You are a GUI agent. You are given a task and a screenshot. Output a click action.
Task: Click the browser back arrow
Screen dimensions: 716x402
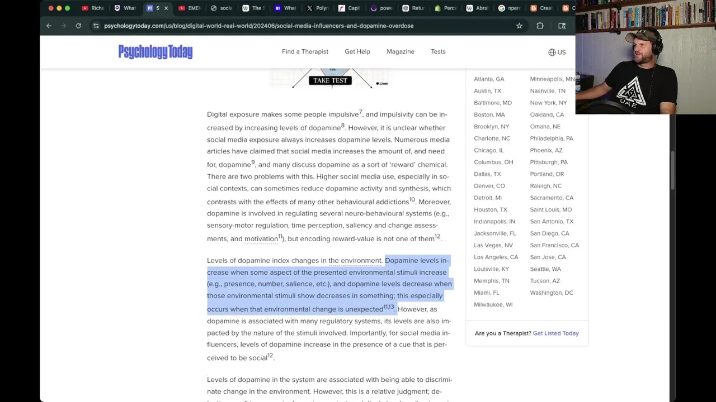pos(49,26)
